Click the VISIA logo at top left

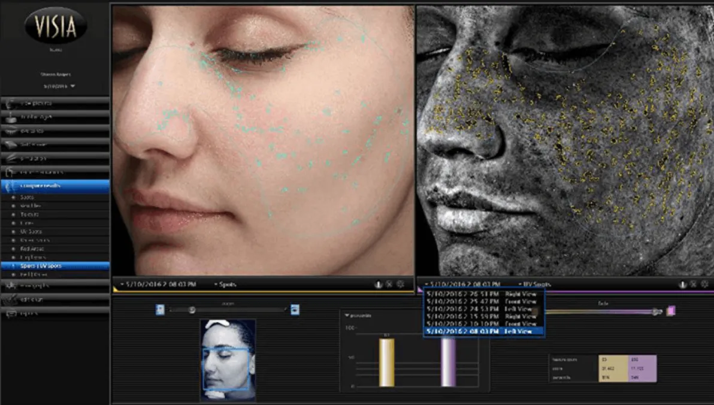(56, 25)
